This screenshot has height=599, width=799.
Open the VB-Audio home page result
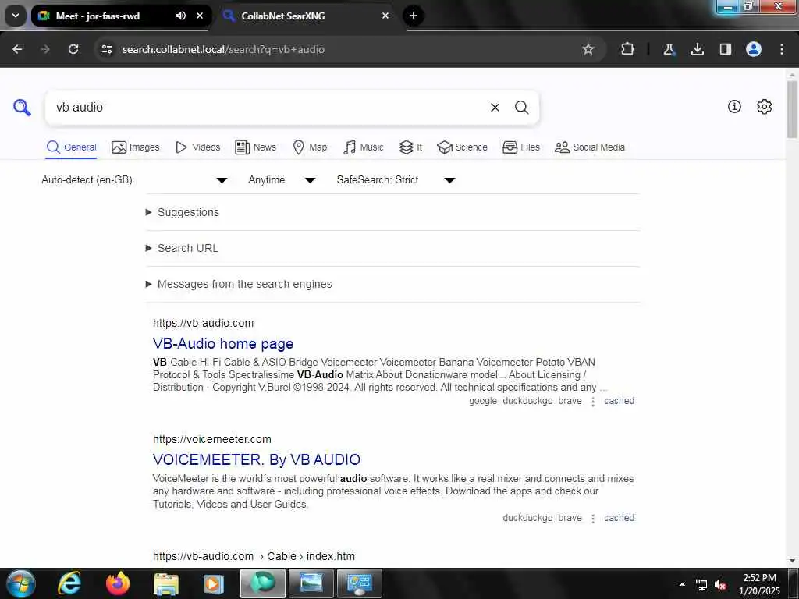tap(223, 343)
